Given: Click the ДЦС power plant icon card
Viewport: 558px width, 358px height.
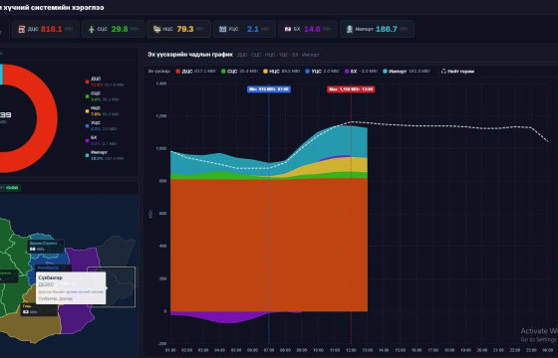Looking at the screenshot, I should (x=22, y=29).
